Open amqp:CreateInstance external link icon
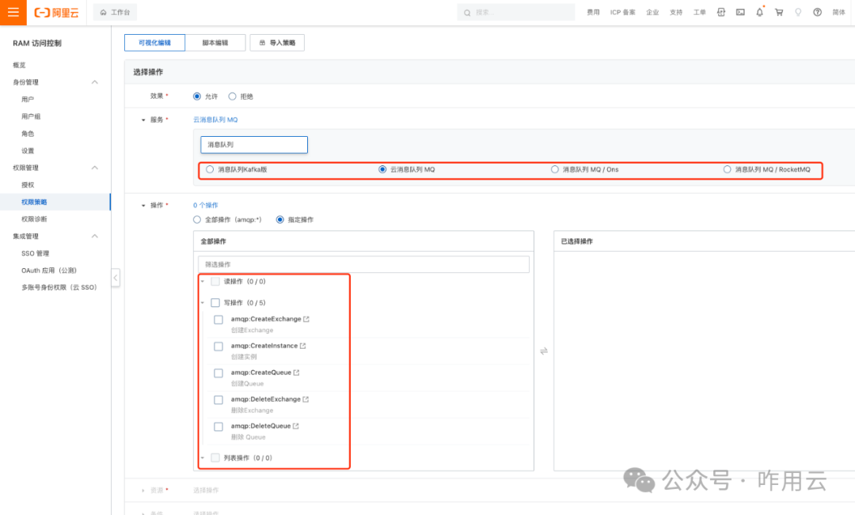 302,346
